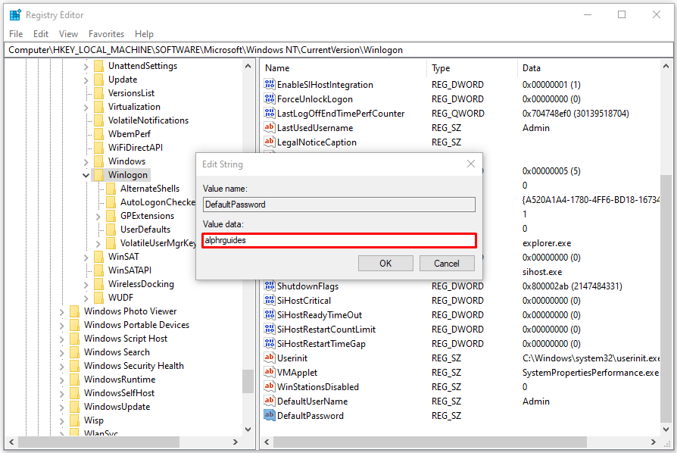
Task: Click the GPExtensions folder icon
Action: [x=111, y=215]
